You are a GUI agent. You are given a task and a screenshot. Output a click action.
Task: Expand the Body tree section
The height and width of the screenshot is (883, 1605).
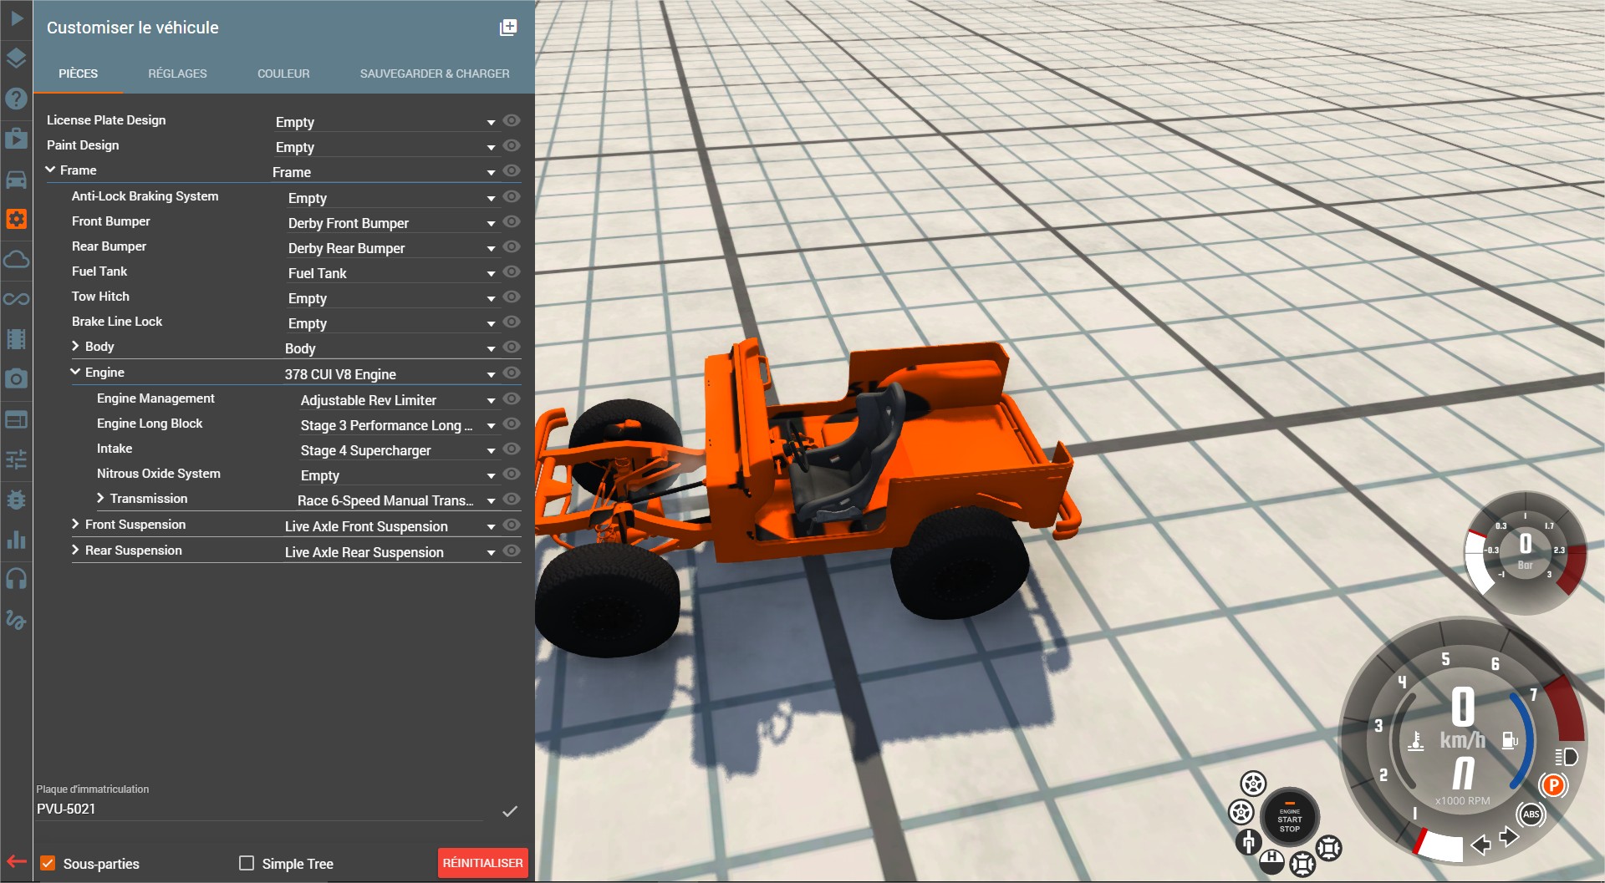(76, 346)
